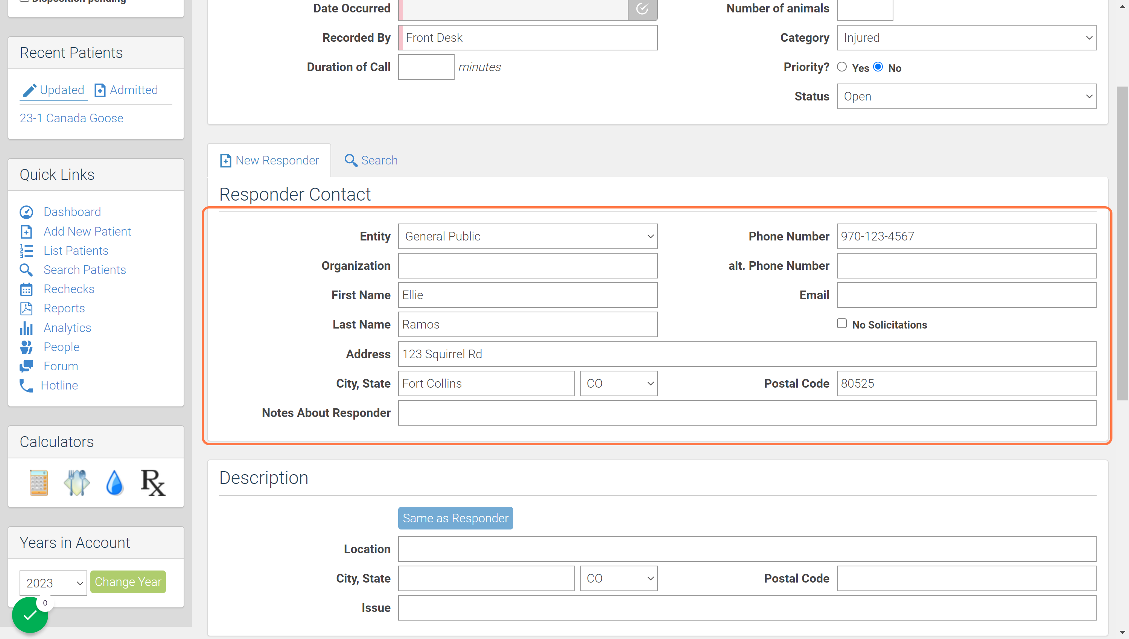Click the Reports PDF icon
The height and width of the screenshot is (639, 1129).
tap(26, 309)
